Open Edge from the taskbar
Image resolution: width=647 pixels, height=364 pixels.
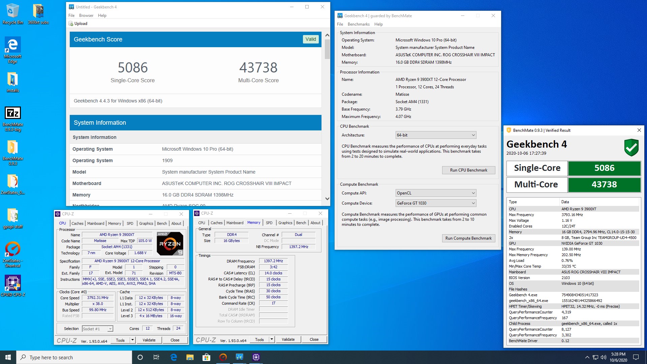coord(174,357)
